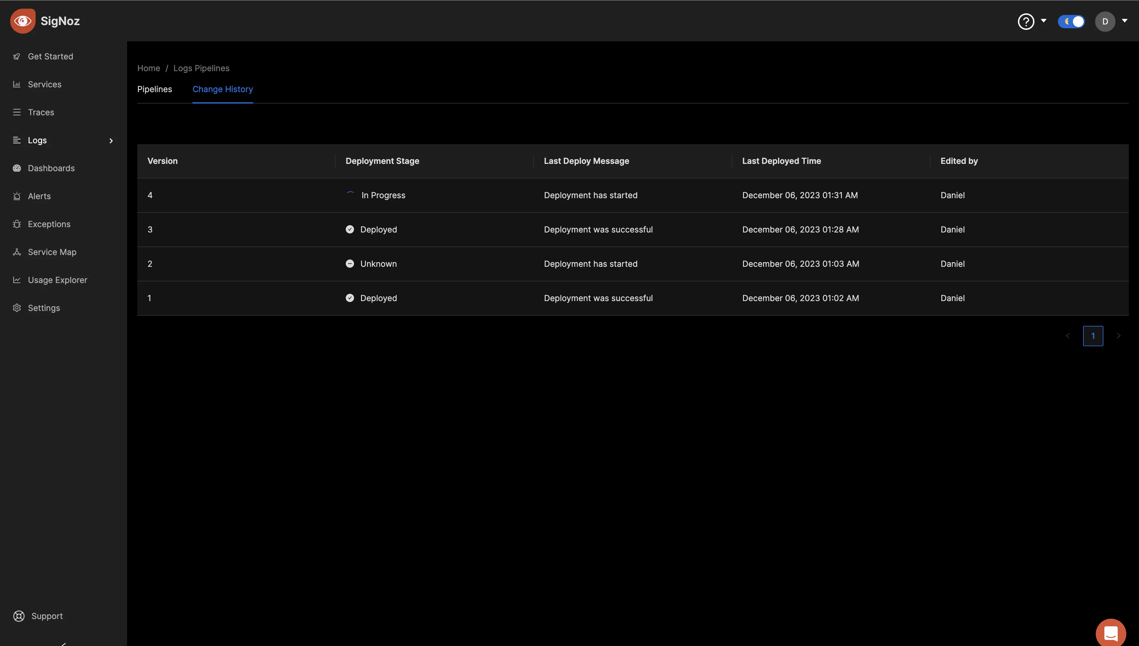Click previous page arrow navigation
1139x646 pixels.
(x=1068, y=335)
